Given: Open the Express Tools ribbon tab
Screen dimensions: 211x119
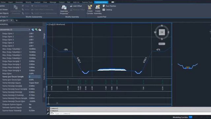Looking at the screenshot, I should 87,2.
